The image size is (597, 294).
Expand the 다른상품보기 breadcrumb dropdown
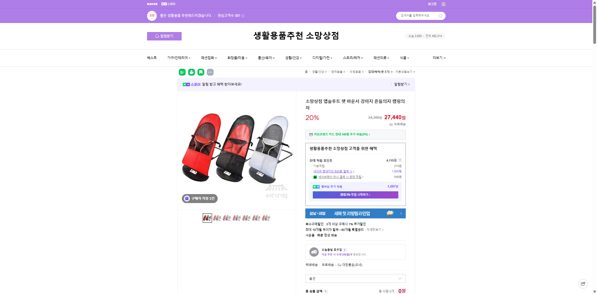405,72
